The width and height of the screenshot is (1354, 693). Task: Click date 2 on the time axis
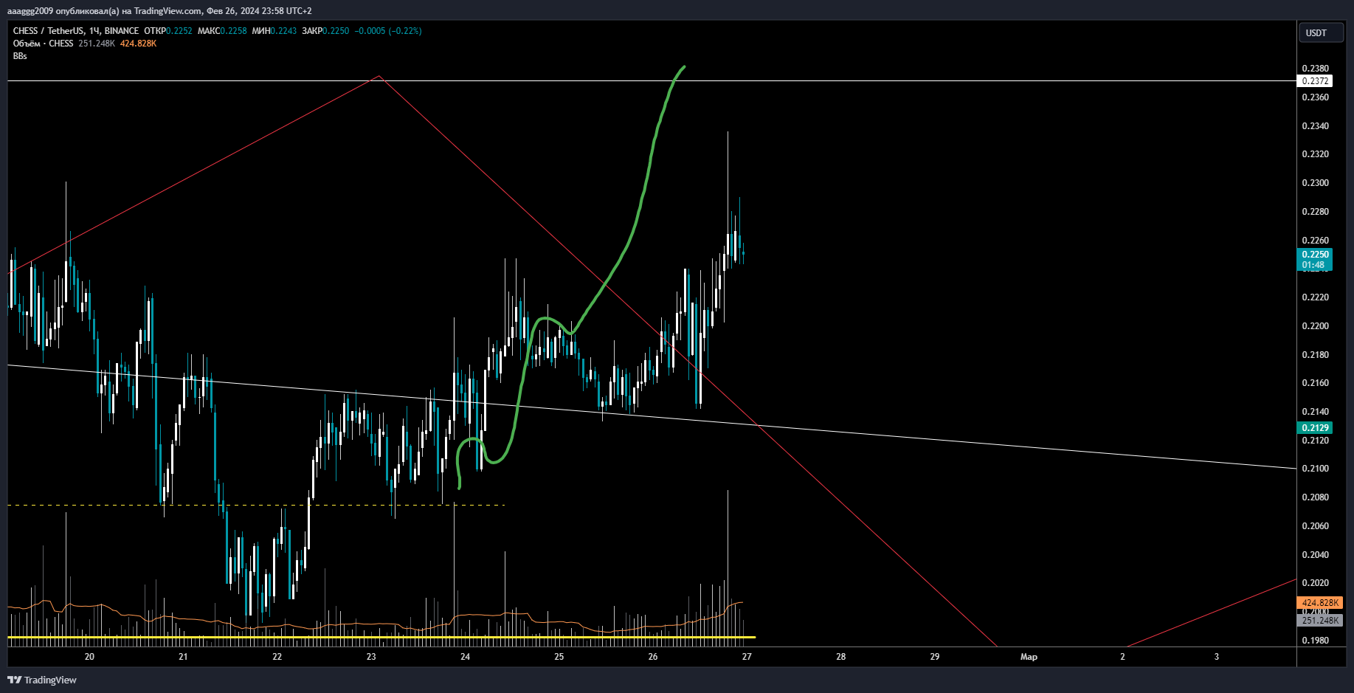(x=1122, y=657)
